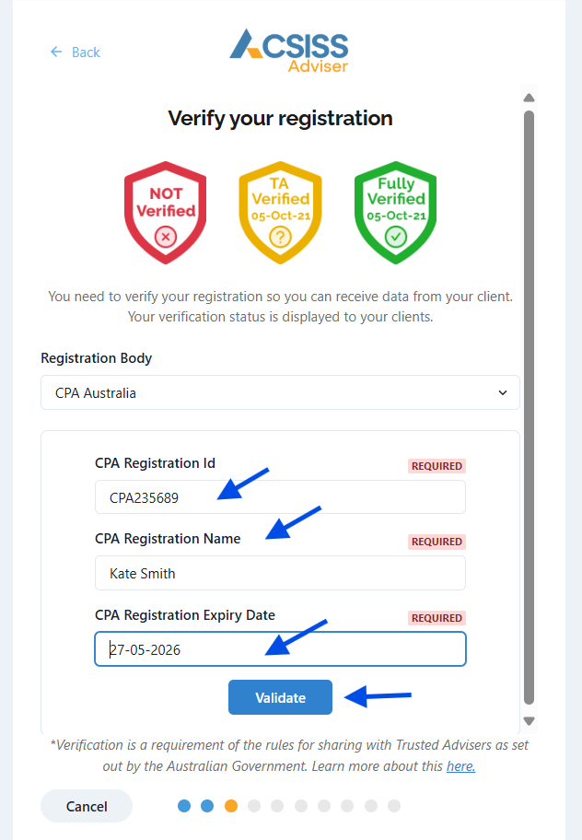Select the green Fully Verified shield
Screen dimensions: 582x840
pyautogui.click(x=395, y=214)
